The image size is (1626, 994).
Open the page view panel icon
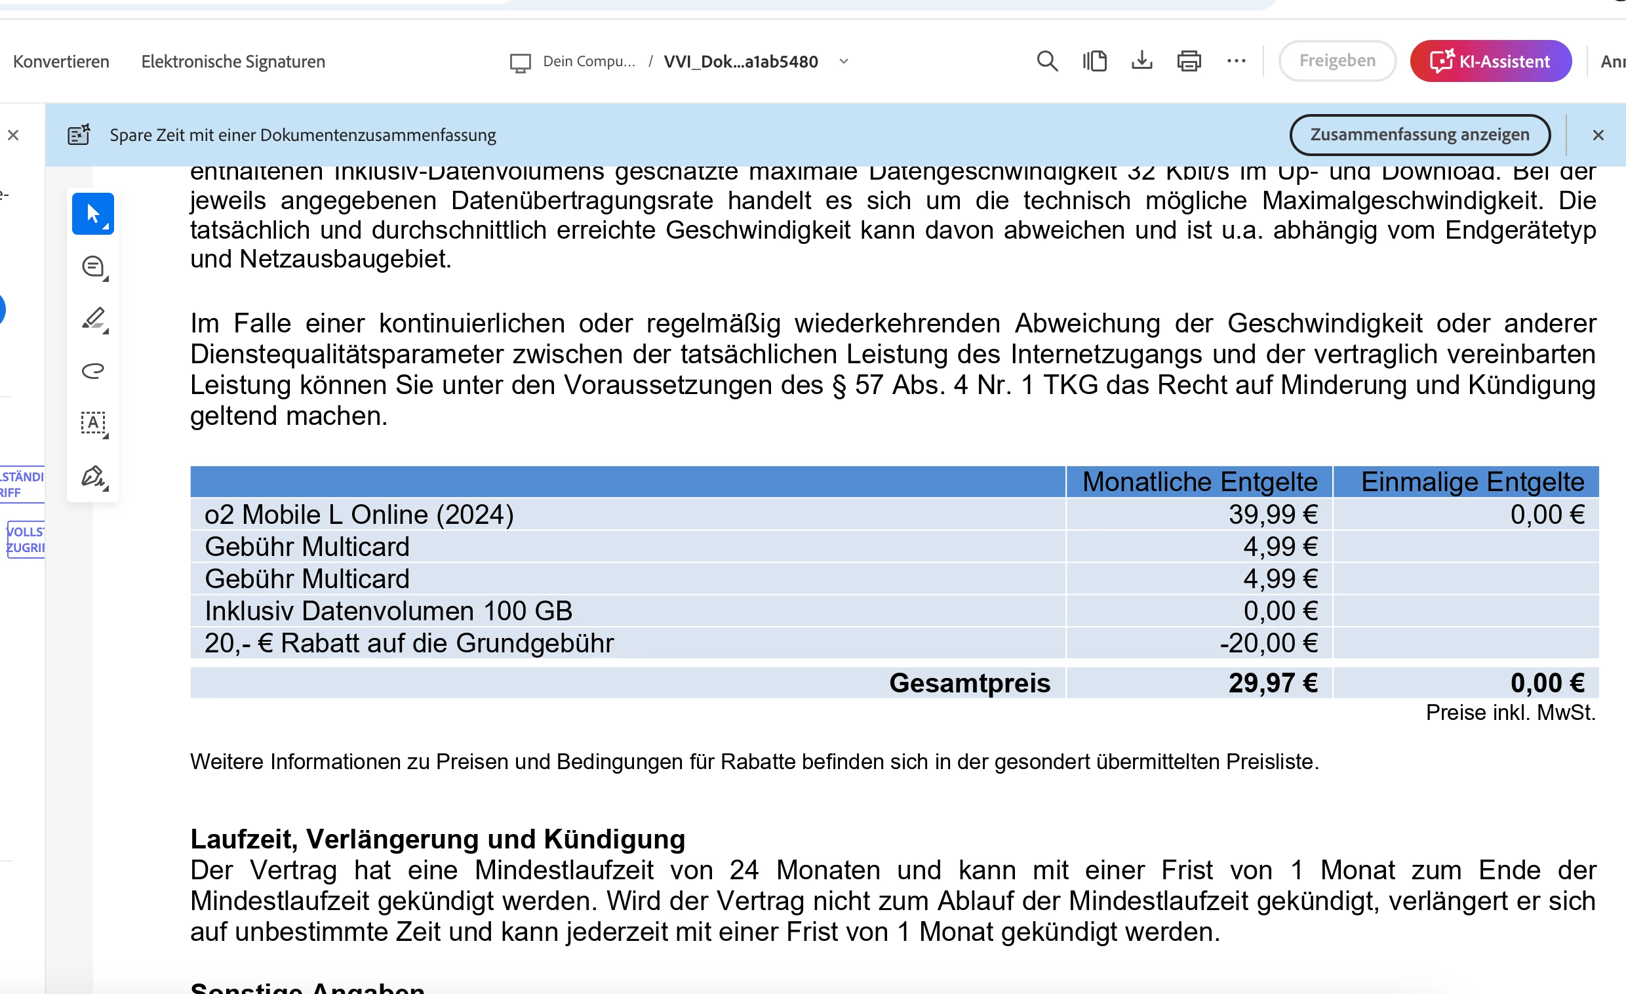[x=1094, y=62]
